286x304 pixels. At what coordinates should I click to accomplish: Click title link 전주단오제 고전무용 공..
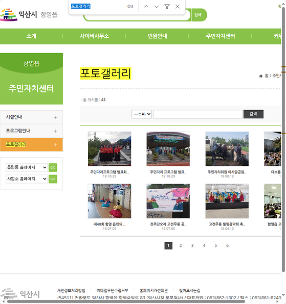coord(168,224)
